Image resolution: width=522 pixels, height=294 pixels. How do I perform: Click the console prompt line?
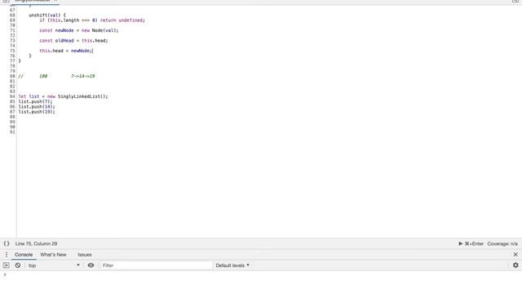click(x=261, y=274)
